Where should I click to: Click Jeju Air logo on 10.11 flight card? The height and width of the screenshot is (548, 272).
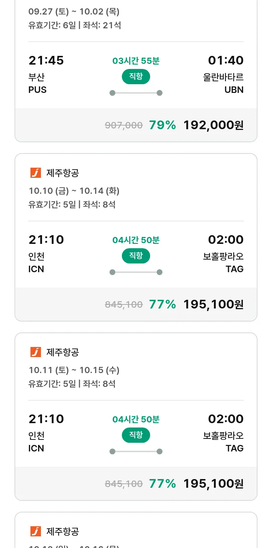(36, 352)
